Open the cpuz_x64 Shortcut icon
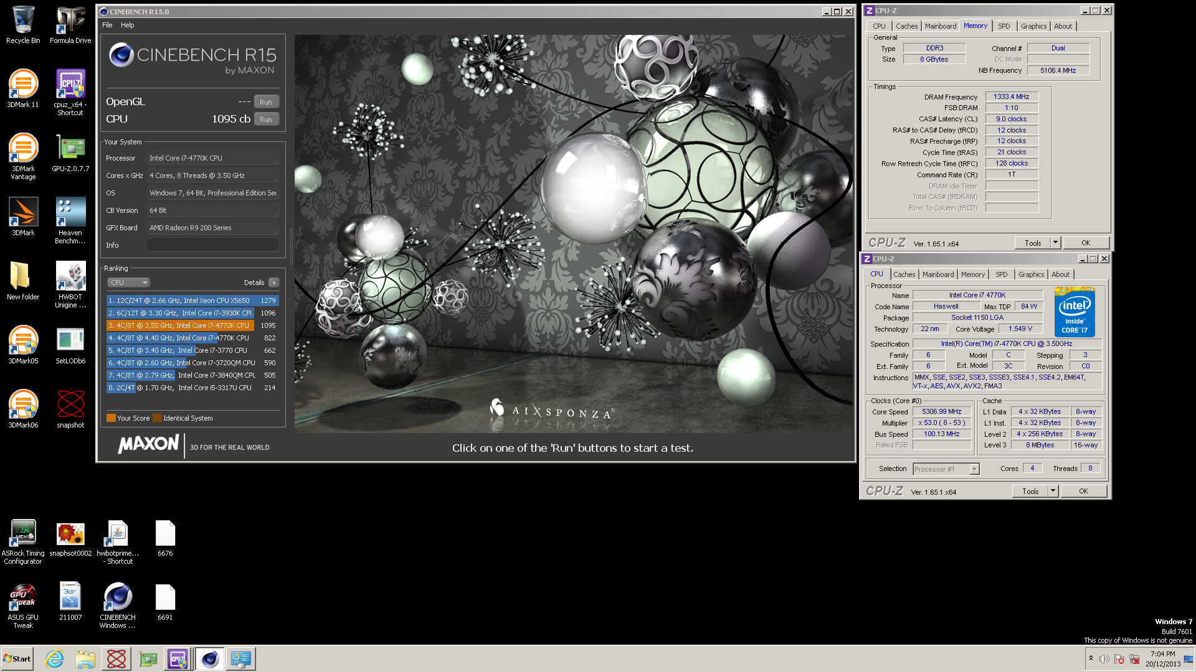 pos(70,92)
